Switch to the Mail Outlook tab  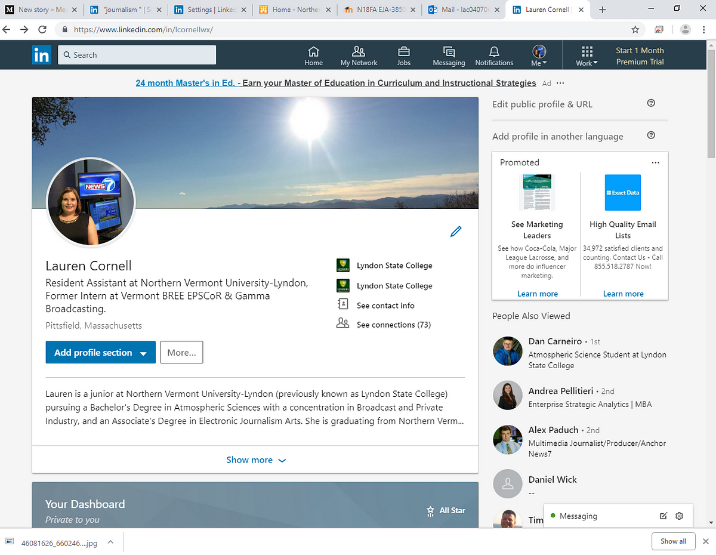[x=464, y=10]
